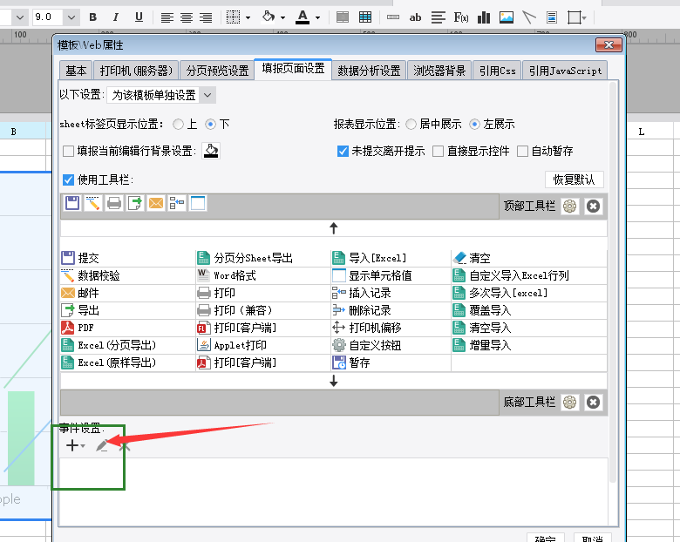
Task: Switch to 数据分析设置 tab
Action: [x=369, y=71]
